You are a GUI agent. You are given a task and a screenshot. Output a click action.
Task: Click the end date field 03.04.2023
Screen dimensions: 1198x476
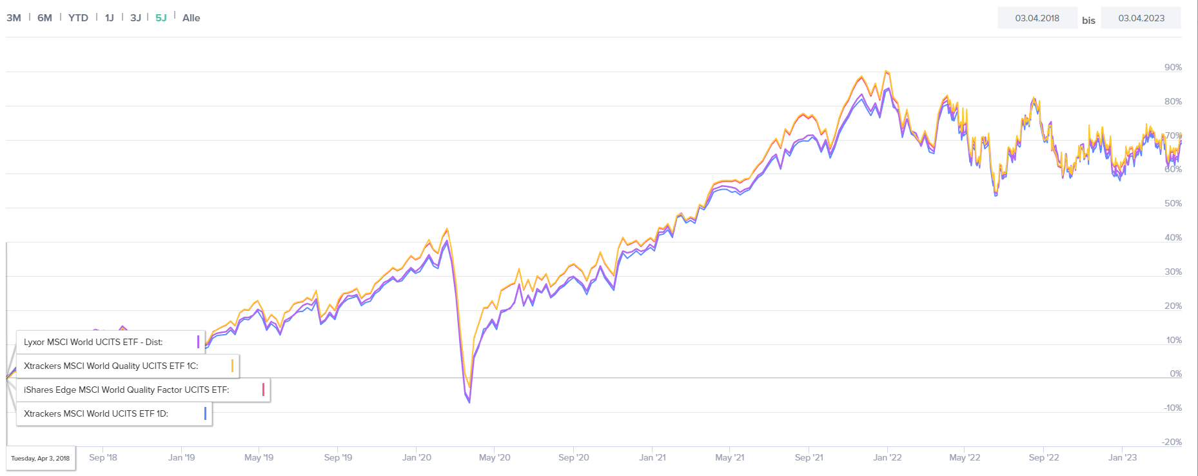1141,18
